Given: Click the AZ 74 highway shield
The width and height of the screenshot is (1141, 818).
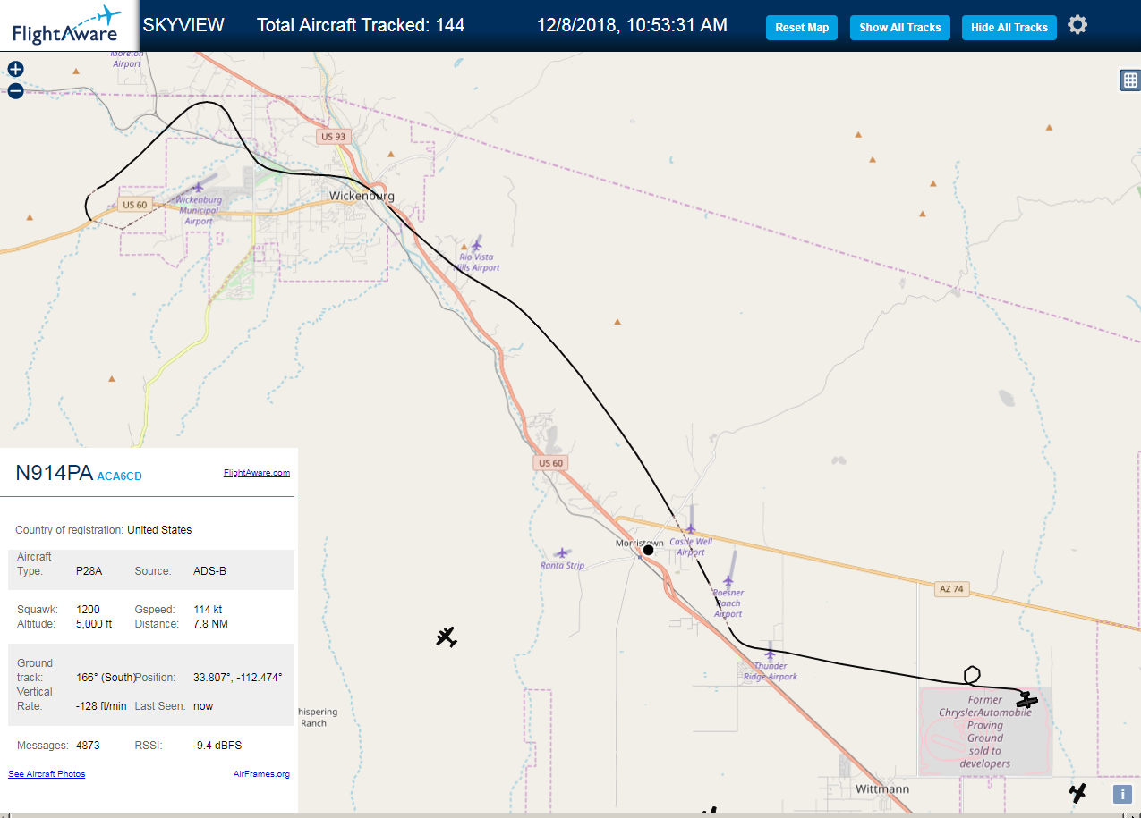Looking at the screenshot, I should pos(949,589).
